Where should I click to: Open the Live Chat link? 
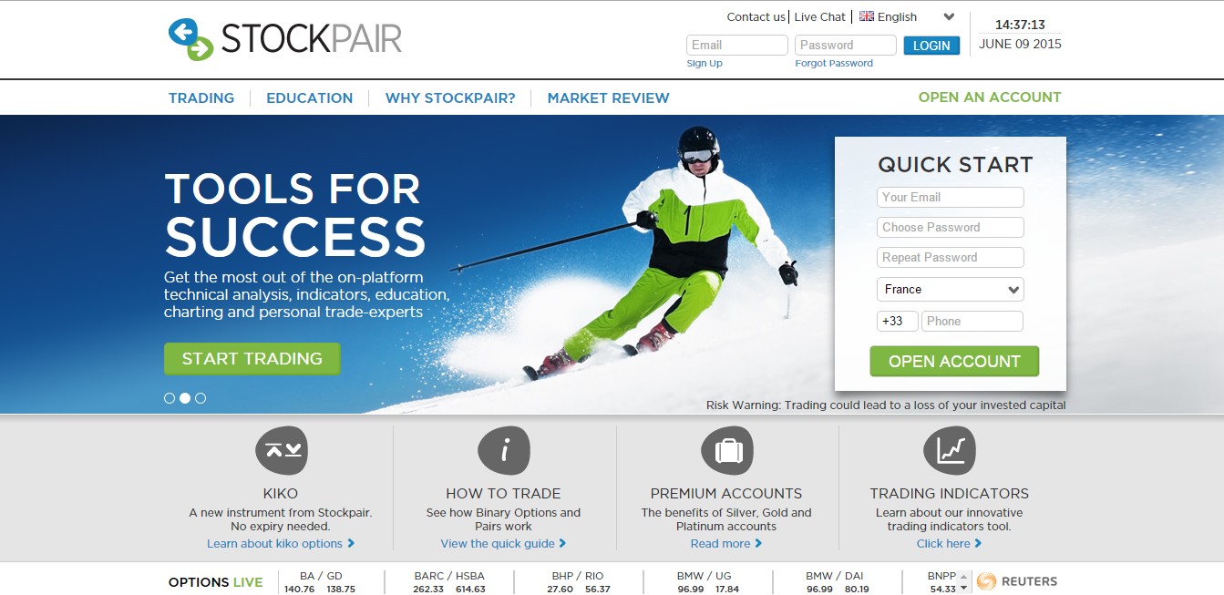820,16
